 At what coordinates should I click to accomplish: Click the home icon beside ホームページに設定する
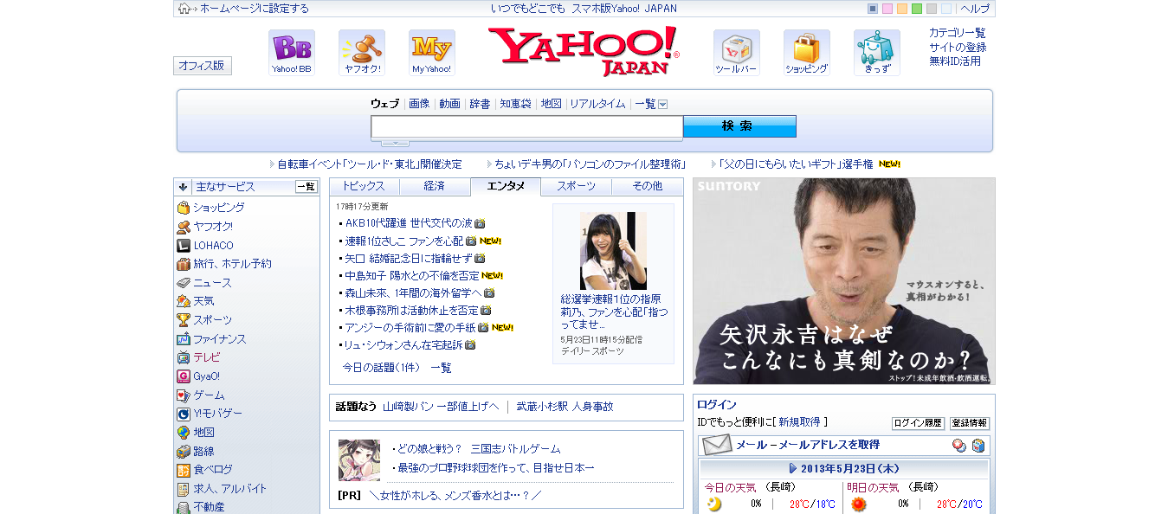point(184,9)
